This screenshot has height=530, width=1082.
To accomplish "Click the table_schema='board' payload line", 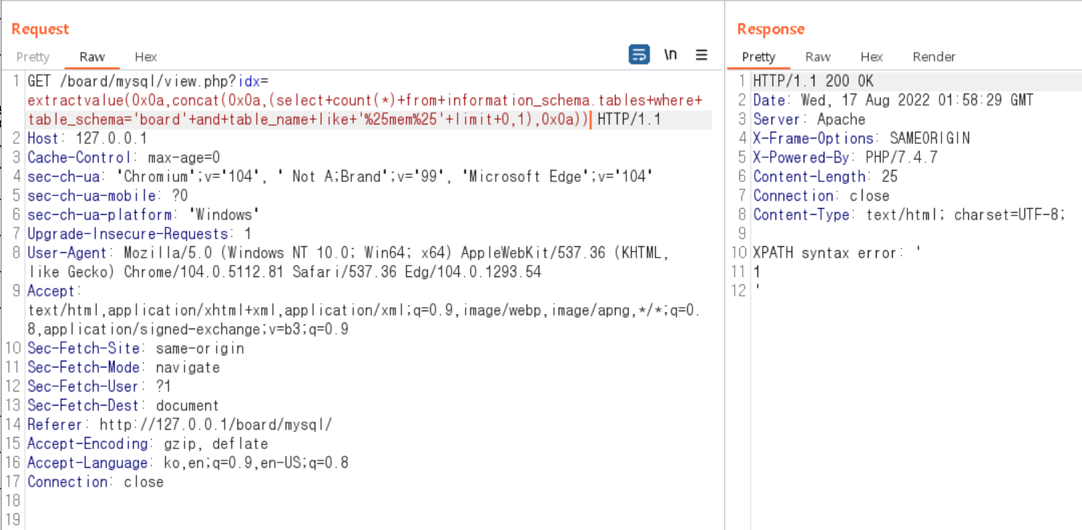I will (308, 120).
